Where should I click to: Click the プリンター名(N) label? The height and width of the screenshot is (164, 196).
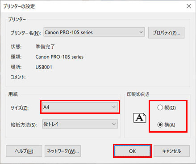(x=25, y=33)
